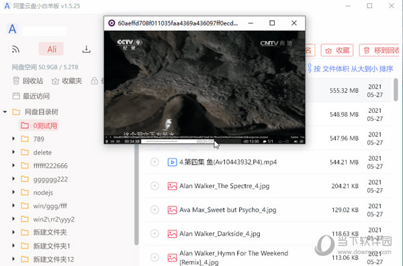
Task: Expand the ffffff222666 folder
Action: point(13,165)
